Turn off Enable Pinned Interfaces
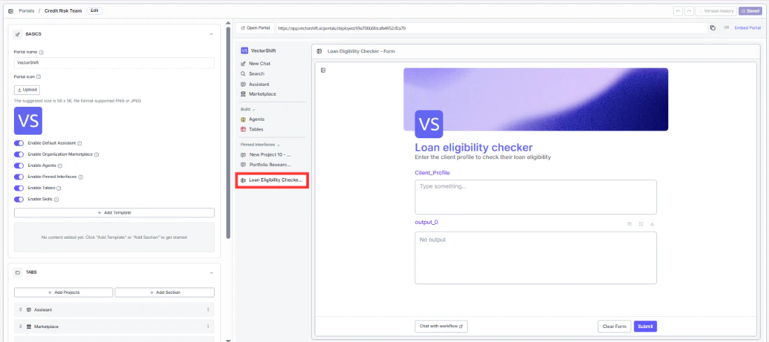Image resolution: width=769 pixels, height=342 pixels. [19, 177]
